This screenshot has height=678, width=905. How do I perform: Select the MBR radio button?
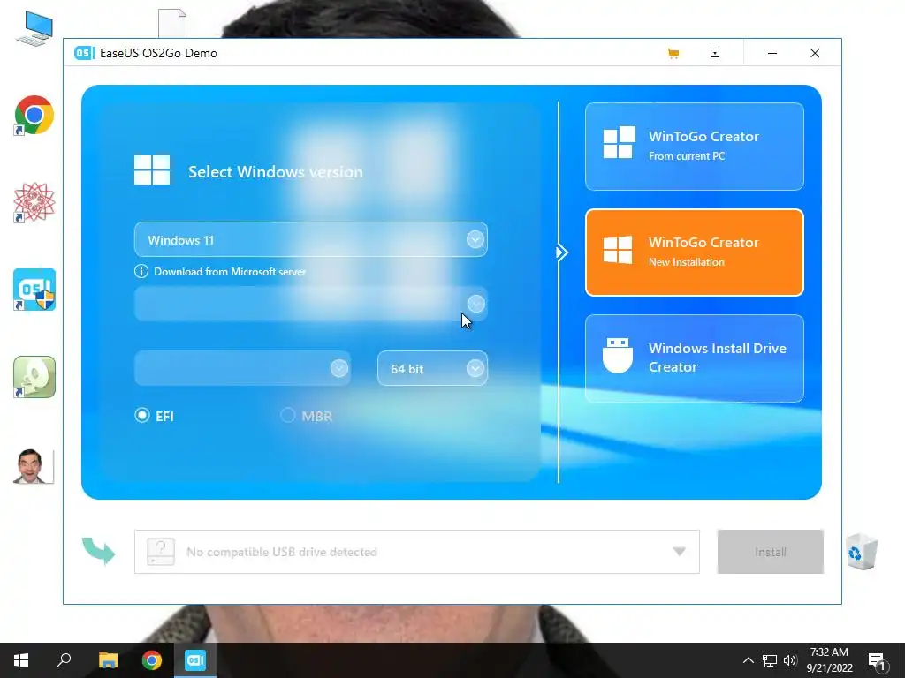point(287,415)
